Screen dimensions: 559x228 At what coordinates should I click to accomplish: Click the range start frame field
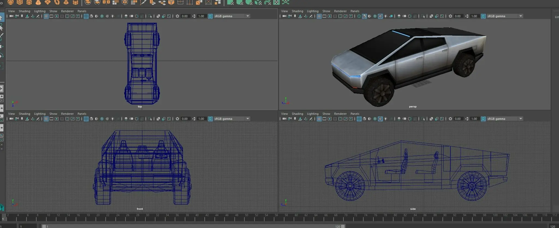(x=27, y=226)
